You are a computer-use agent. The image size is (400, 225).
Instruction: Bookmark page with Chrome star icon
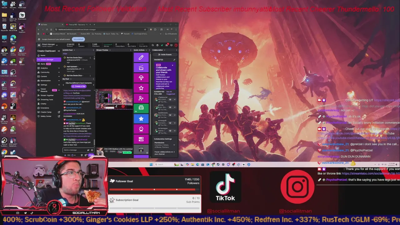click(145, 29)
